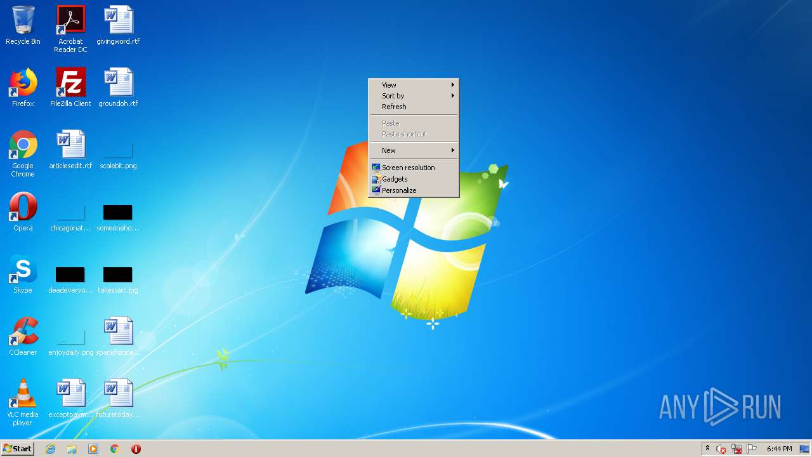Select the spanishzone… document icon

[x=118, y=336]
